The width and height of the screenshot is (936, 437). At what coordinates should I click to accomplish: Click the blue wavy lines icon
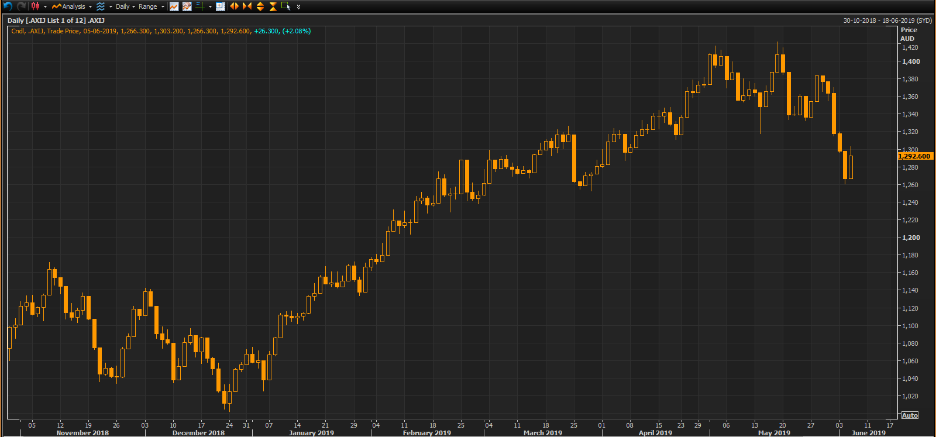coord(101,6)
